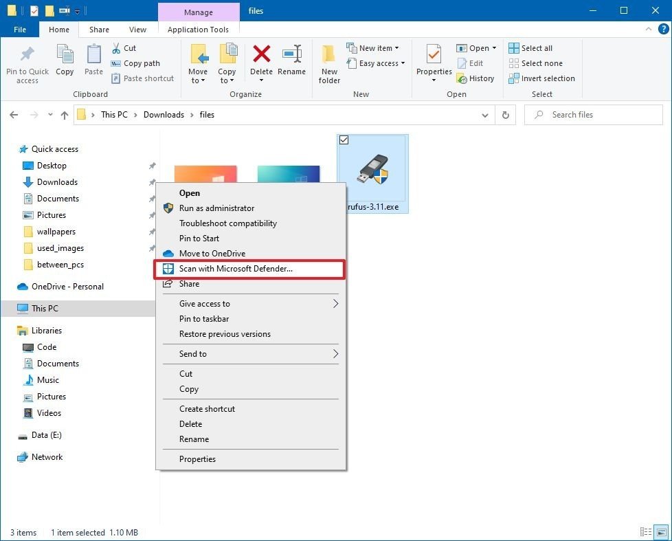Viewport: 672px width, 541px height.
Task: Open Properties from the context menu
Action: tap(250, 459)
